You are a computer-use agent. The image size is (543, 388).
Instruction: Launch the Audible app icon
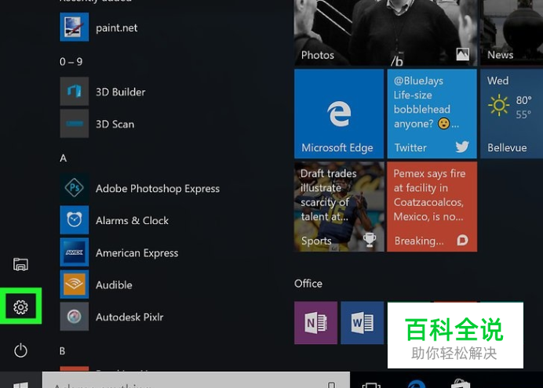pyautogui.click(x=74, y=285)
